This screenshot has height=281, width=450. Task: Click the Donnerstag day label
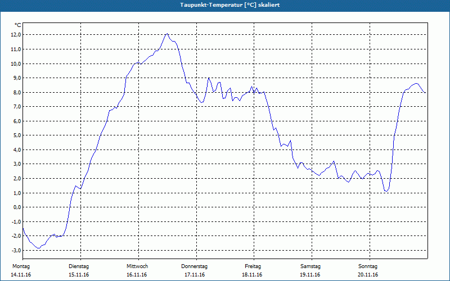(x=194, y=266)
